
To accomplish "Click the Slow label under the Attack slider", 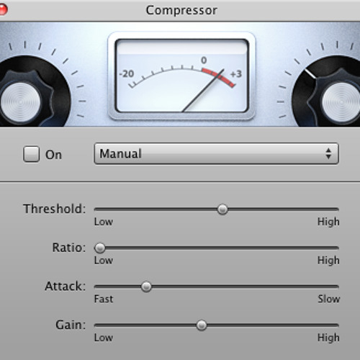I will pos(329,299).
